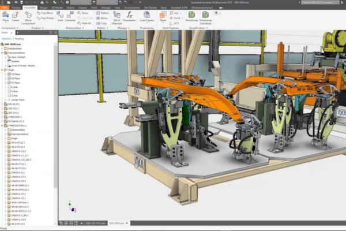
Task: Click the Work Features Plane tool
Action: click(163, 16)
